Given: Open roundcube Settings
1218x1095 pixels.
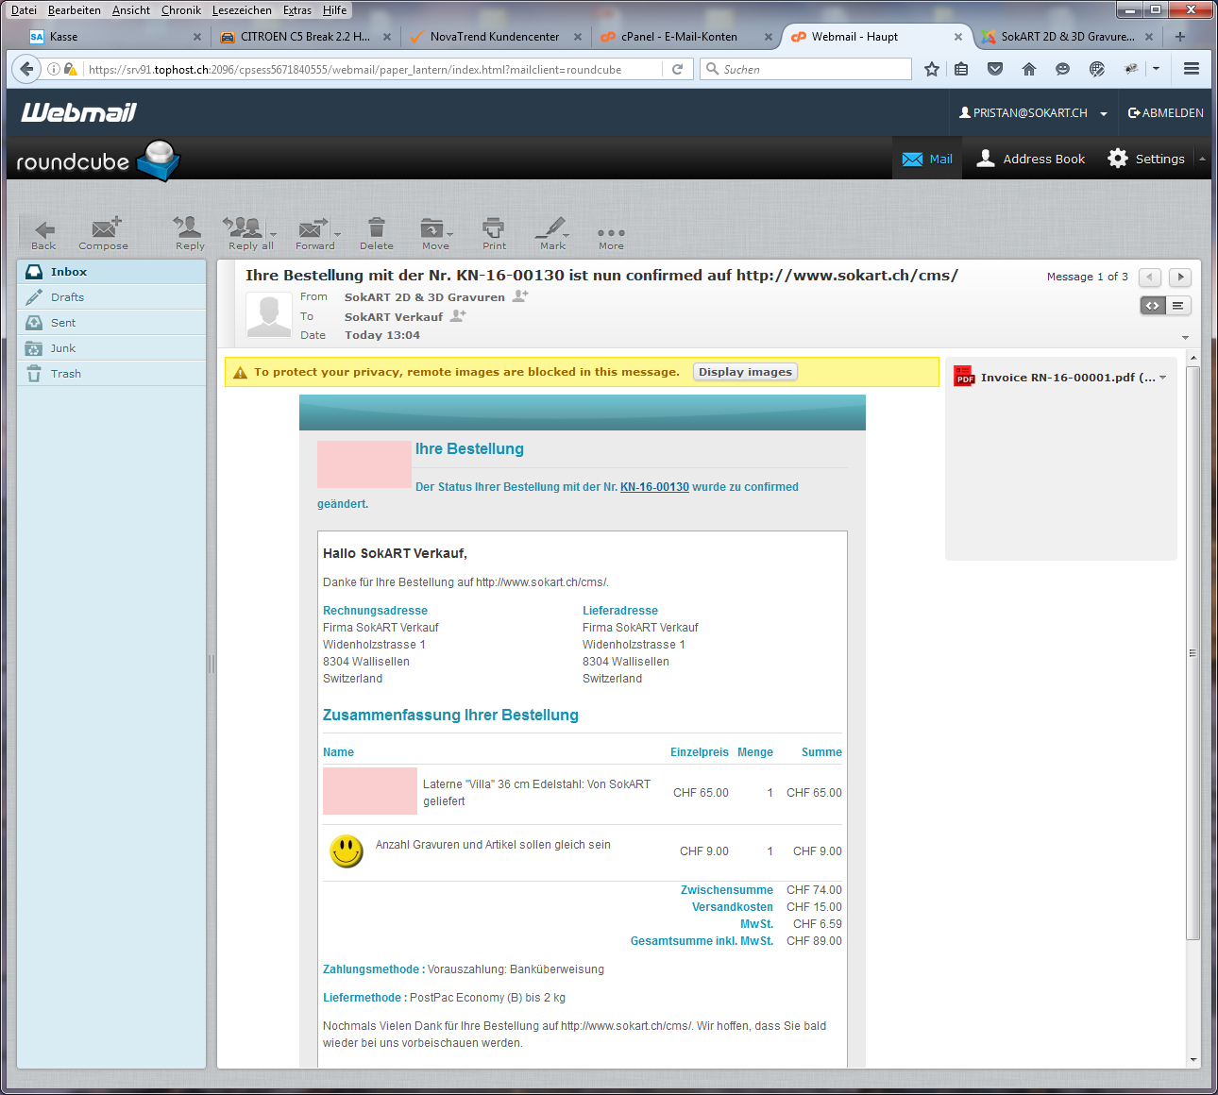Looking at the screenshot, I should point(1146,159).
